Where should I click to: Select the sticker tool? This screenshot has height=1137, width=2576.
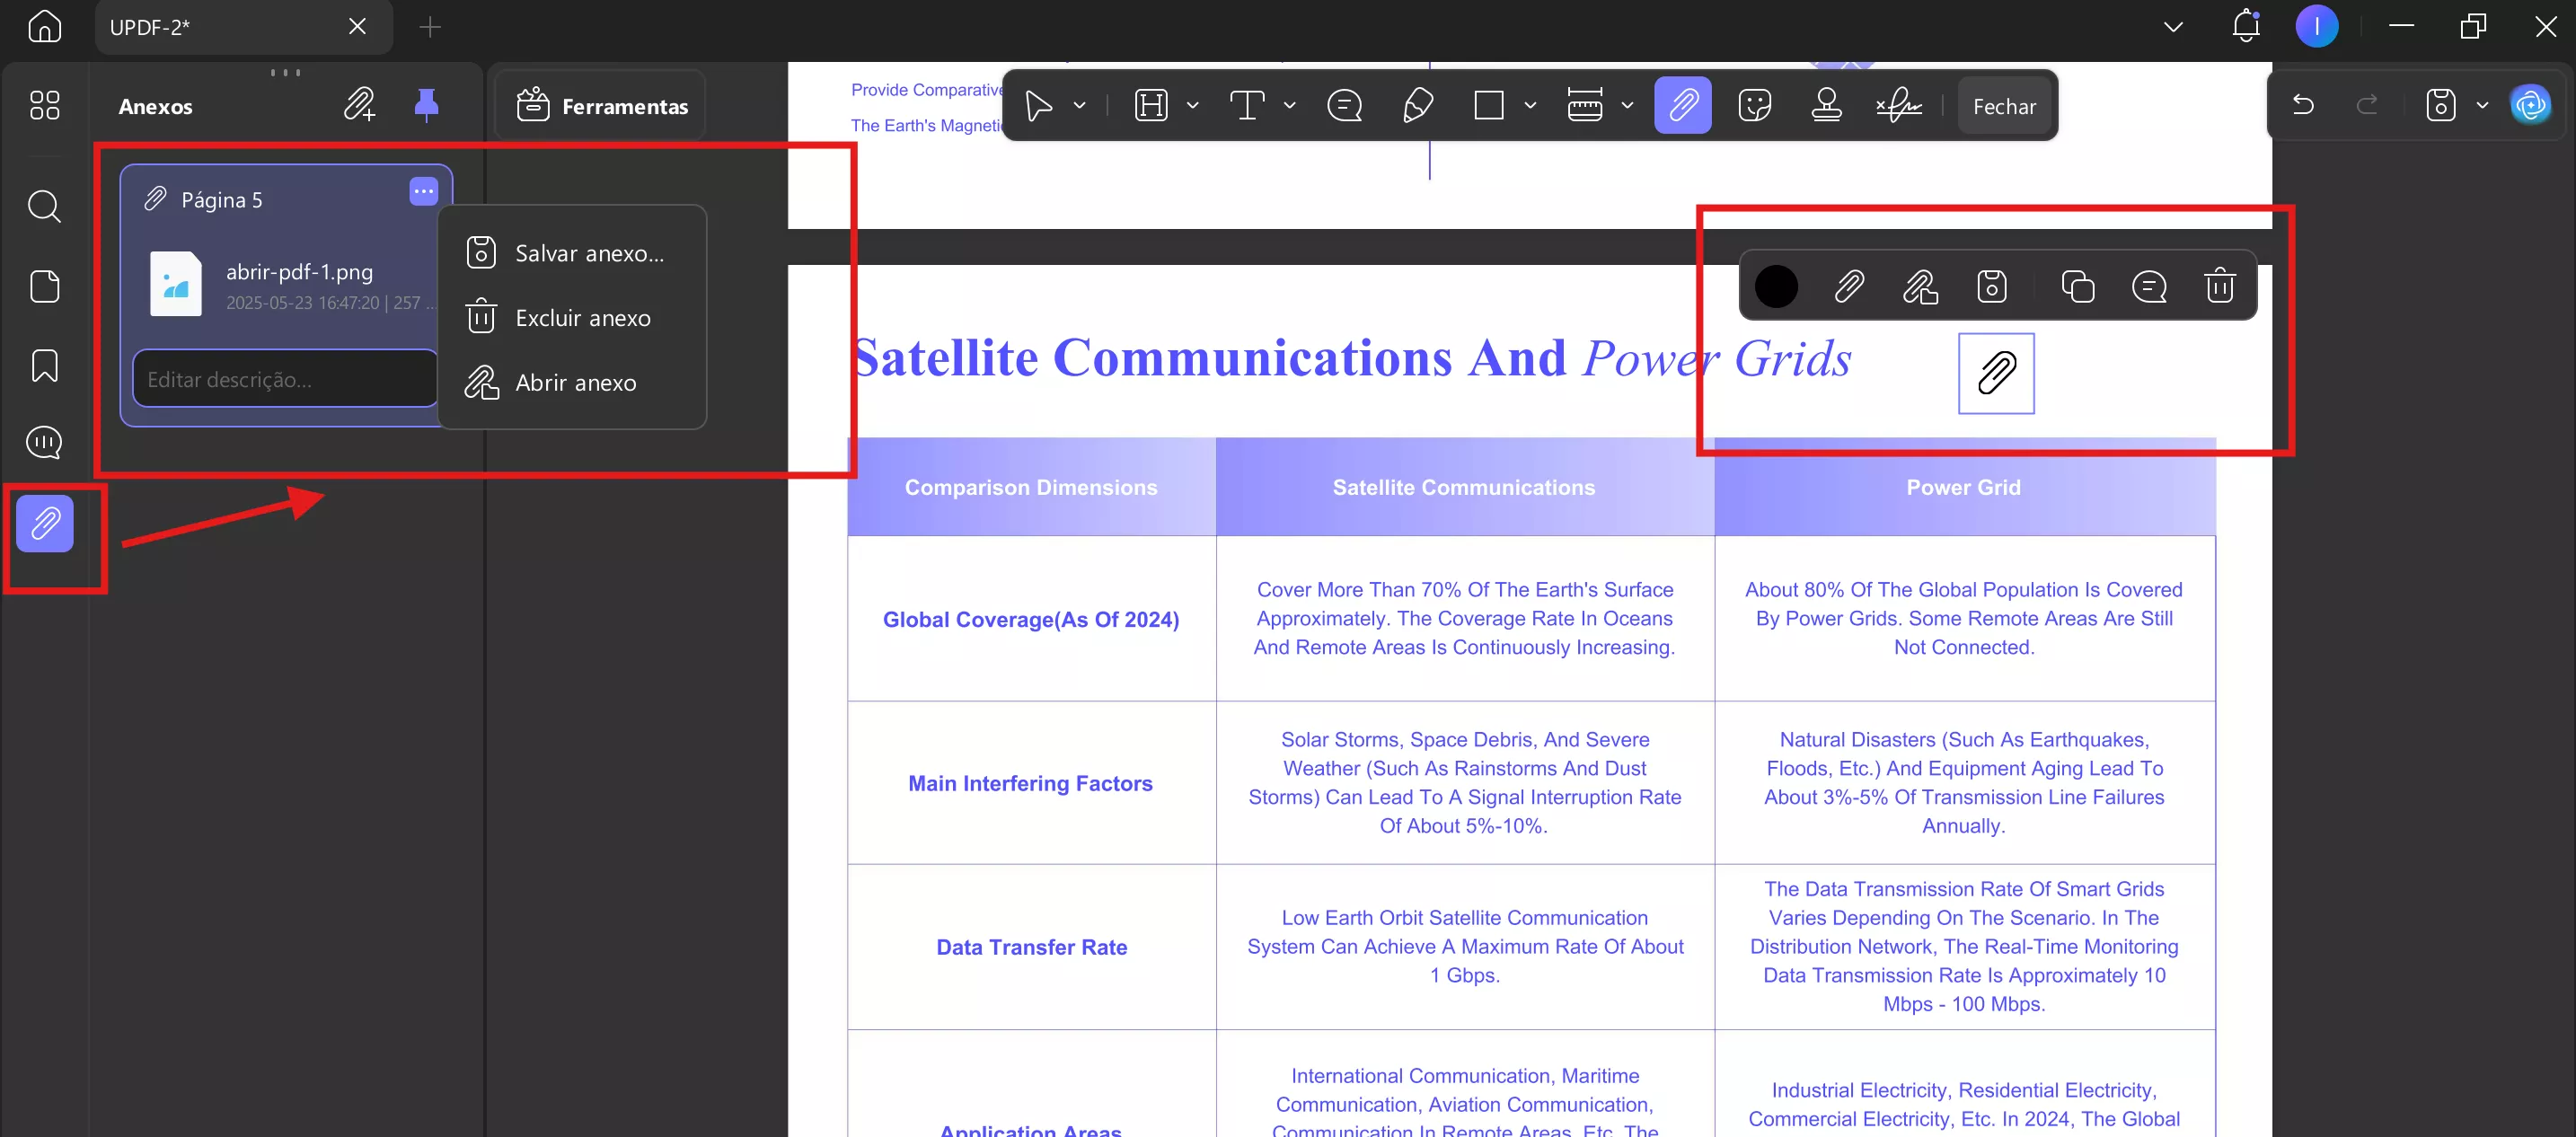tap(1755, 105)
